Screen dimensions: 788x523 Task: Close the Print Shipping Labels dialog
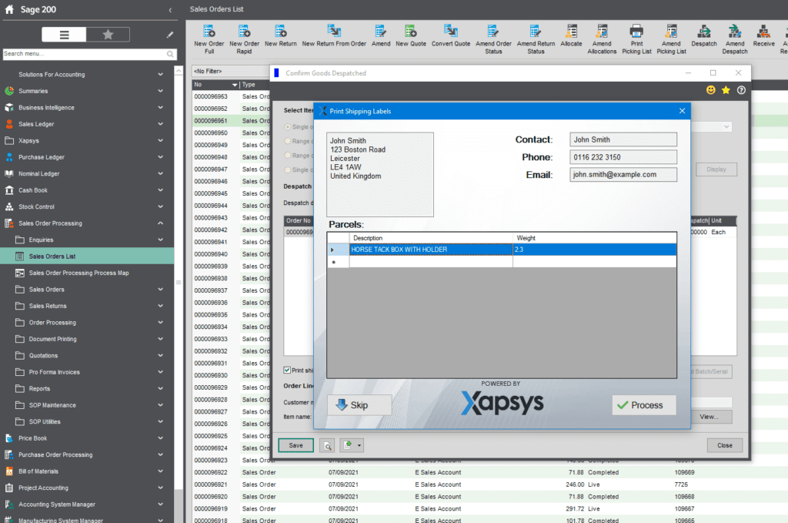point(682,111)
